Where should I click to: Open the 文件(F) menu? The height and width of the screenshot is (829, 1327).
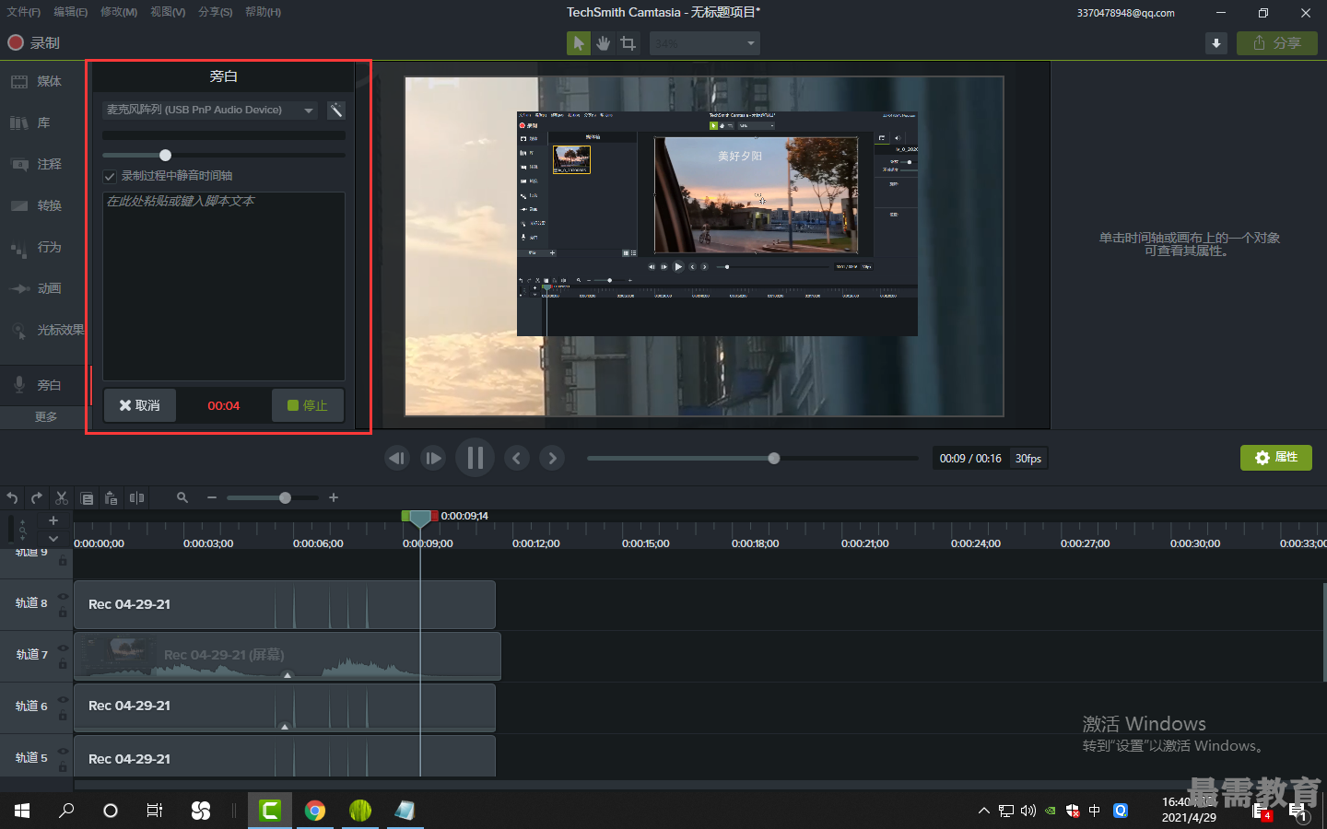coord(24,12)
